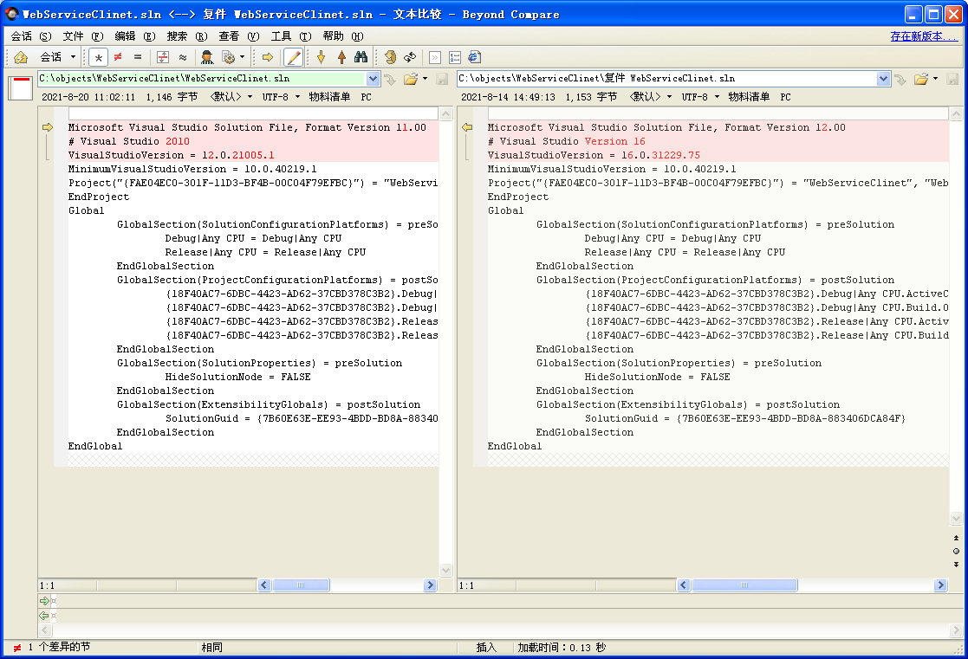Open Find using the binoculars icon
Screen dimensions: 968x659
tap(362, 57)
